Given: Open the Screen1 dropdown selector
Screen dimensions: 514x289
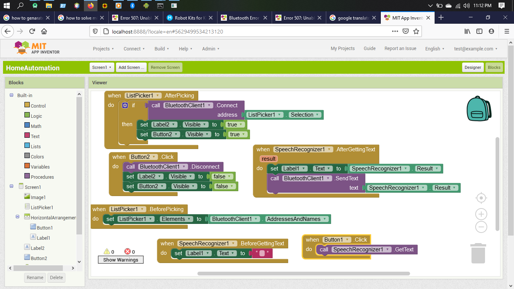Looking at the screenshot, I should coord(102,67).
